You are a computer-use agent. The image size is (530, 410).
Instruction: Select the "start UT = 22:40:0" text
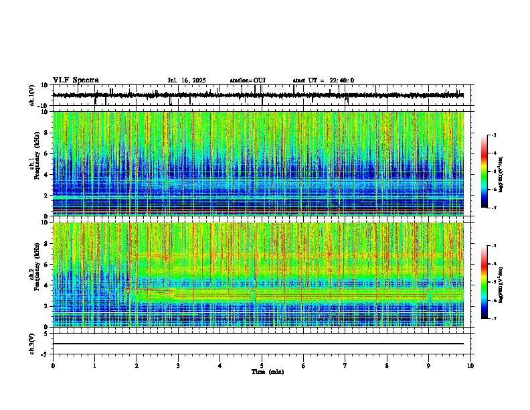(323, 80)
